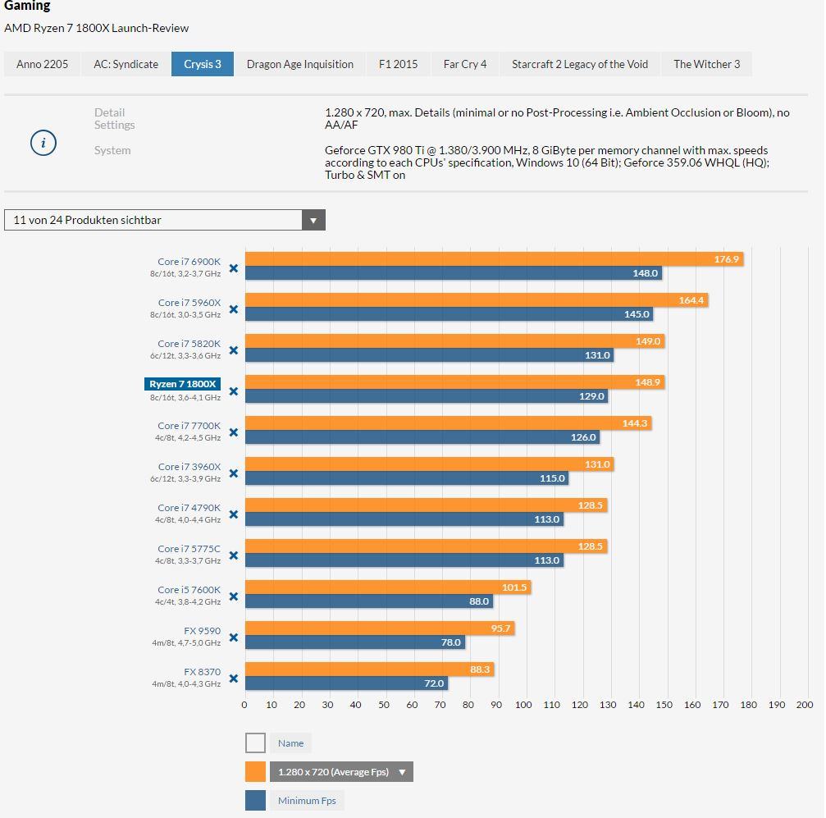The height and width of the screenshot is (818, 826).
Task: Click the Core i7 5775C label
Action: [189, 549]
